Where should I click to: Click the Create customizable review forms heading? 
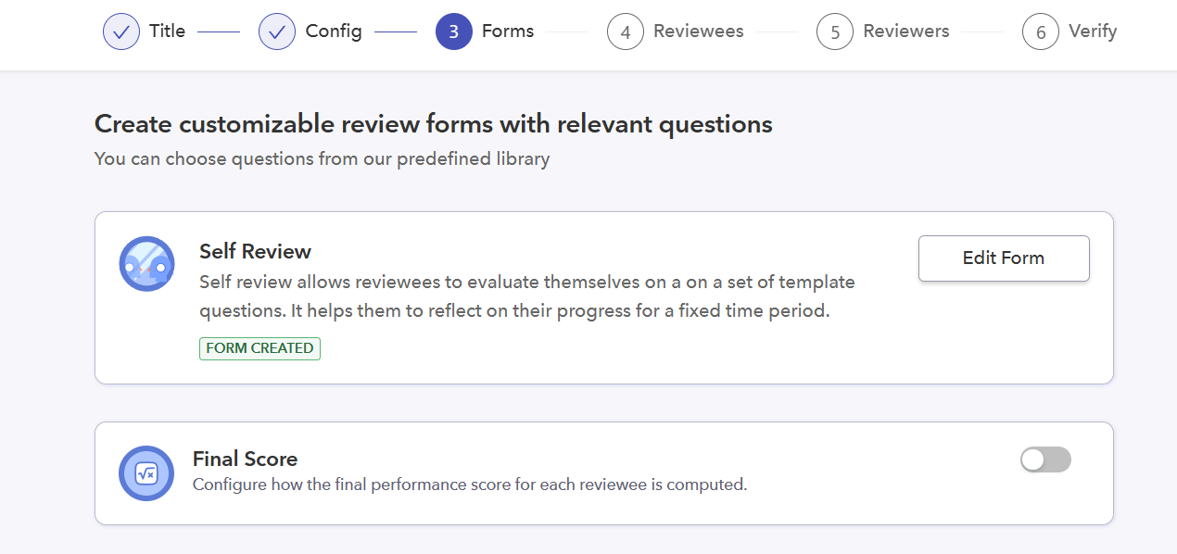coord(434,124)
